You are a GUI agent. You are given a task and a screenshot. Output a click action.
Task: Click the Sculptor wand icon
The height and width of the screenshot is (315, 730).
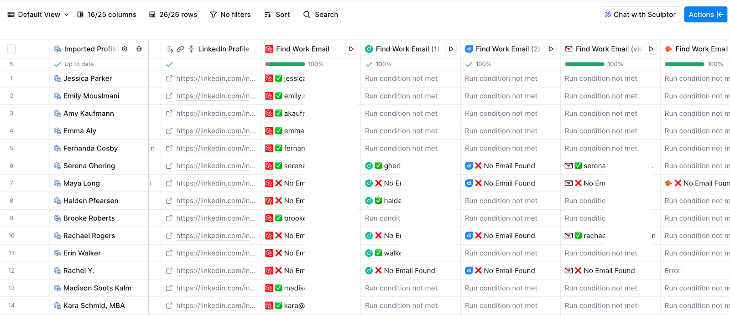point(608,15)
